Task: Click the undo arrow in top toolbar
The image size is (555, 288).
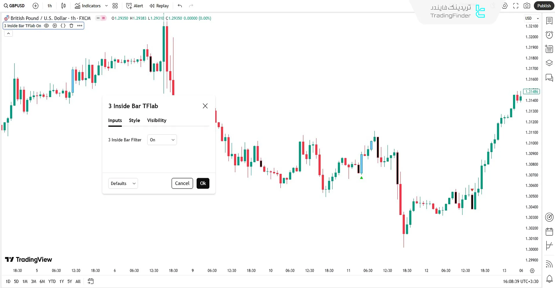Action: point(180,6)
